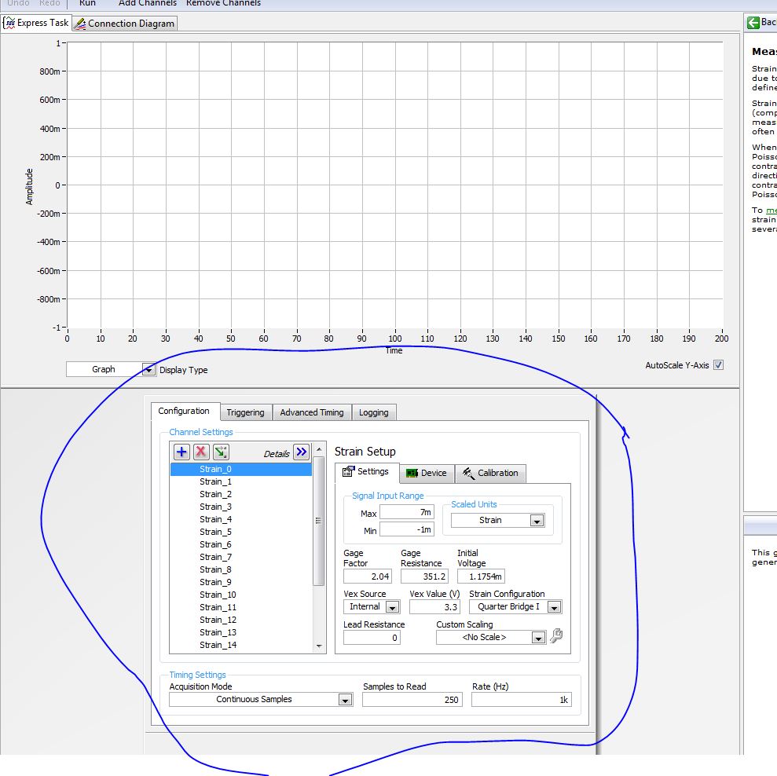
Task: Click the channel list scrollbar thumb
Action: [319, 521]
